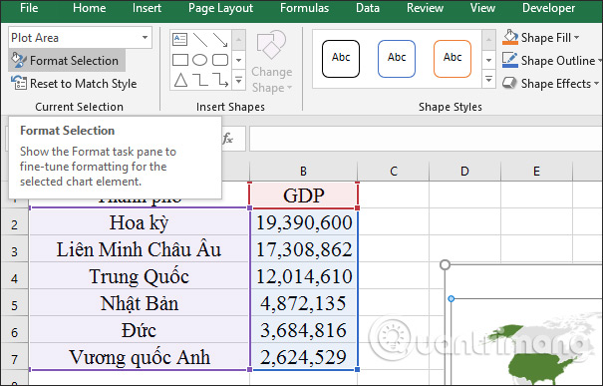
Task: Select the Nhật Bản cell
Action: pos(140,303)
